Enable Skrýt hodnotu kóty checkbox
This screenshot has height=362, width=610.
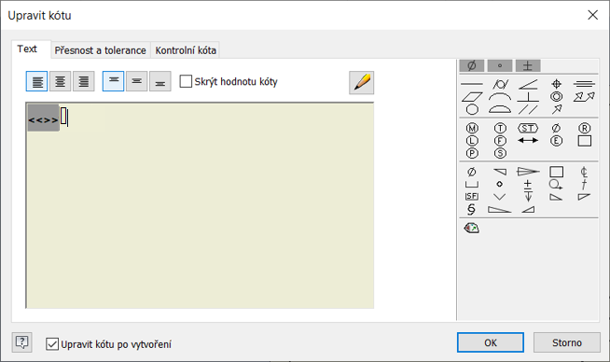click(186, 81)
